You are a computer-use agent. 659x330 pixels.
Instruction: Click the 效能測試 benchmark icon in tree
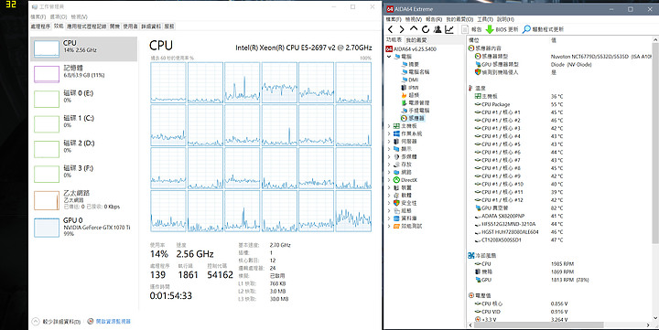pyautogui.click(x=396, y=226)
